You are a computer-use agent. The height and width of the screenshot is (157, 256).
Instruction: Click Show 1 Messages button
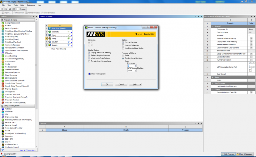click(x=244, y=154)
